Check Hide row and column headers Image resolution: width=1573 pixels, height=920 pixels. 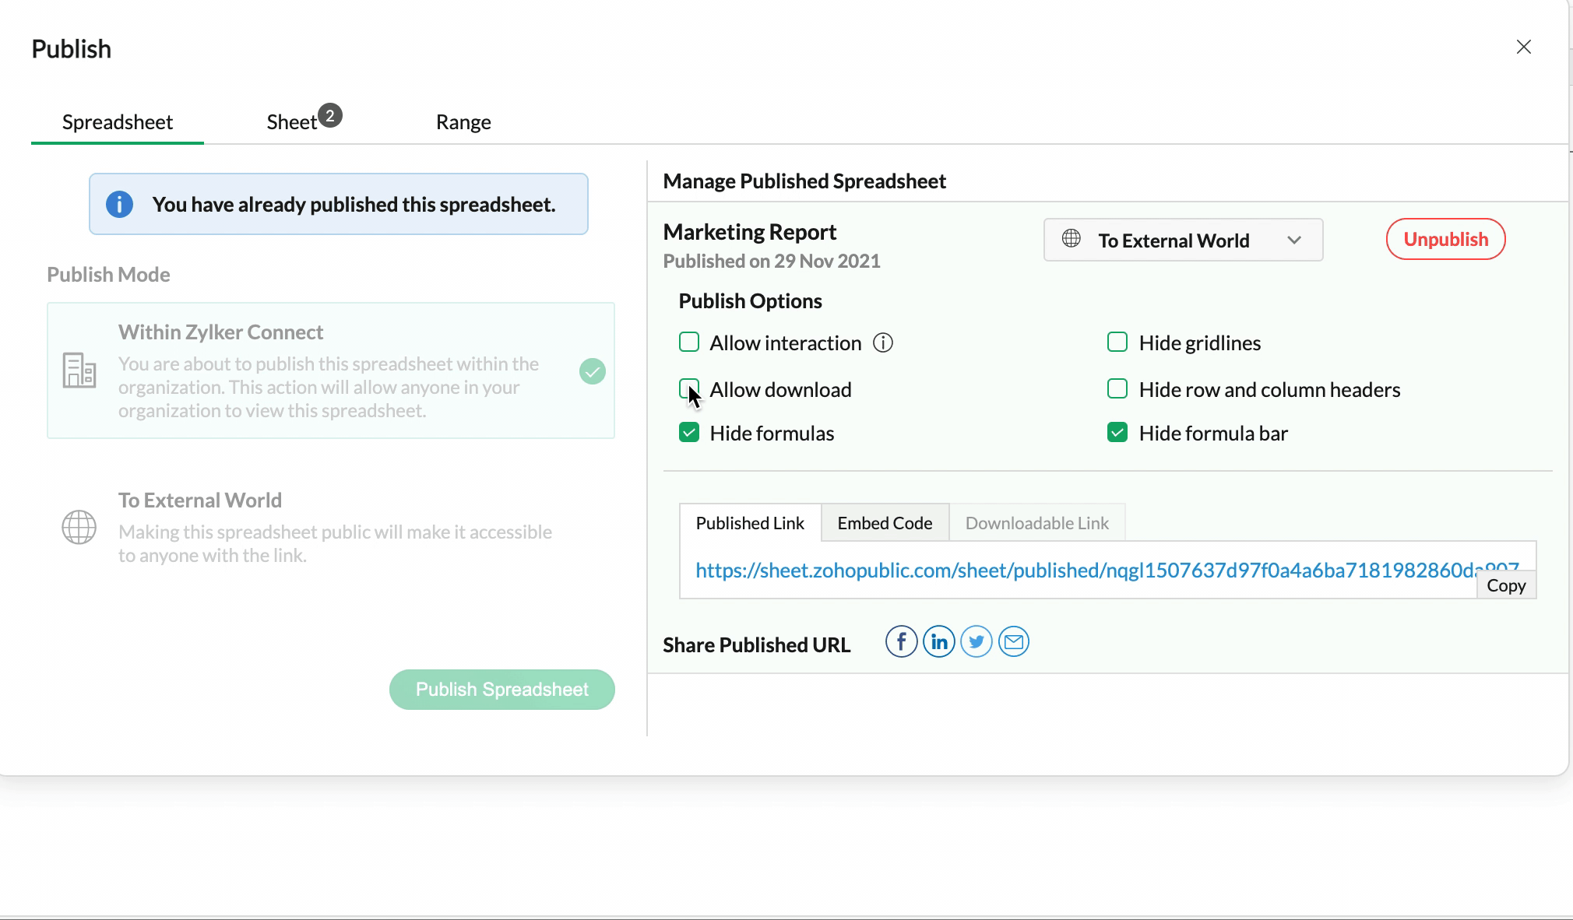pos(1117,388)
